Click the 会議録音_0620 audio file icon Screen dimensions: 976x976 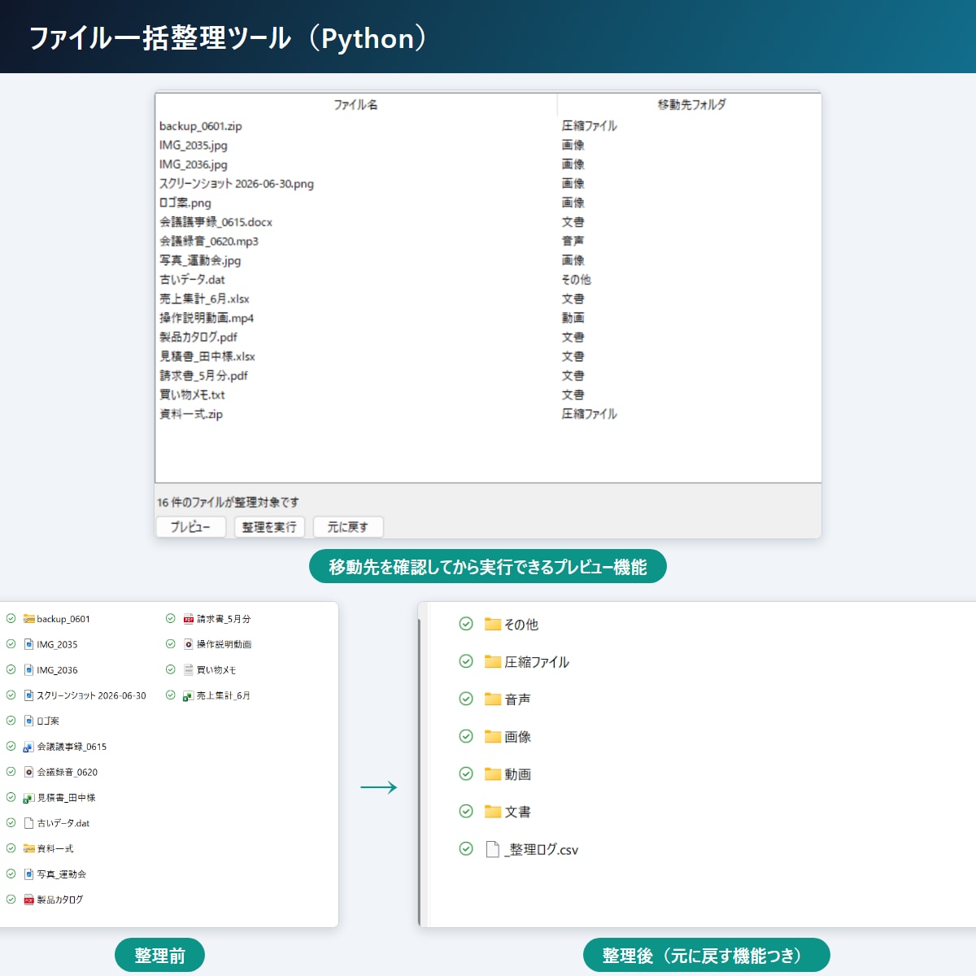pyautogui.click(x=28, y=772)
